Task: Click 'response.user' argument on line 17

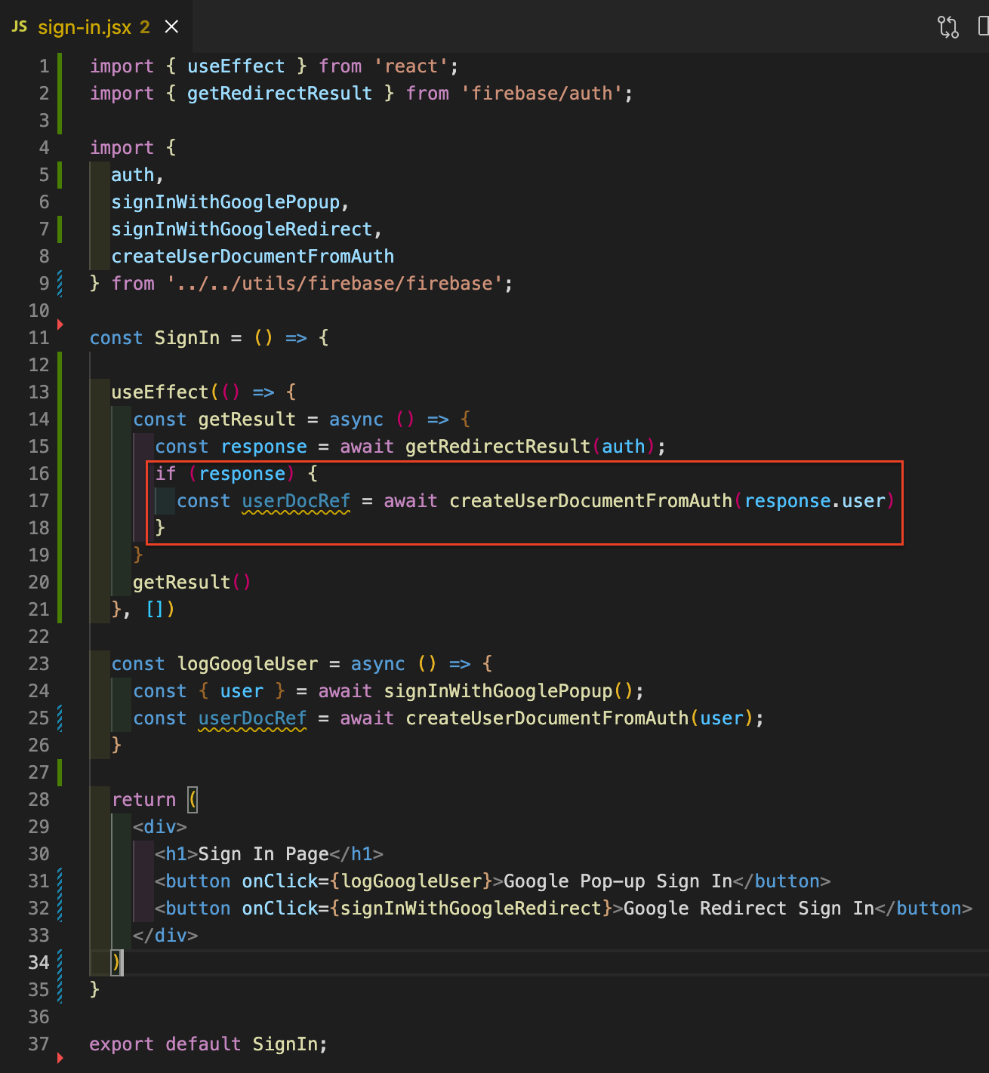Action: tap(815, 501)
